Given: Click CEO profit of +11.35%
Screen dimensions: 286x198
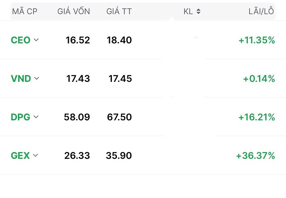Looking at the screenshot, I should [x=257, y=40].
